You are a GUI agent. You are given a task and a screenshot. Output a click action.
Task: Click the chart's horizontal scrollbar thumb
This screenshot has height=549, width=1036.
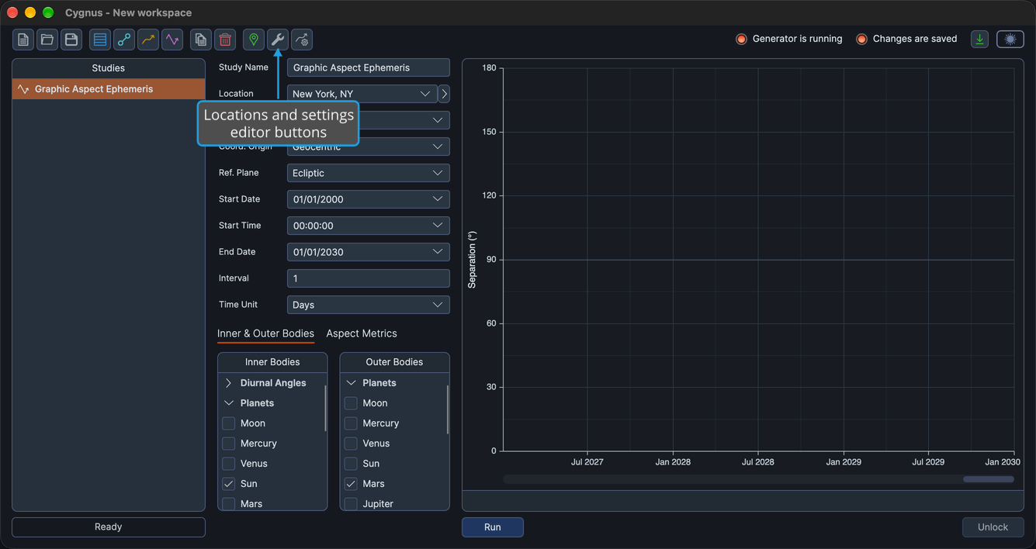pyautogui.click(x=988, y=479)
